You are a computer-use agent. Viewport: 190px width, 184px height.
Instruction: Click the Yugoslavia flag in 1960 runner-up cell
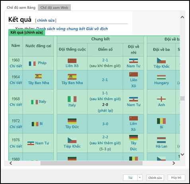click(133, 61)
